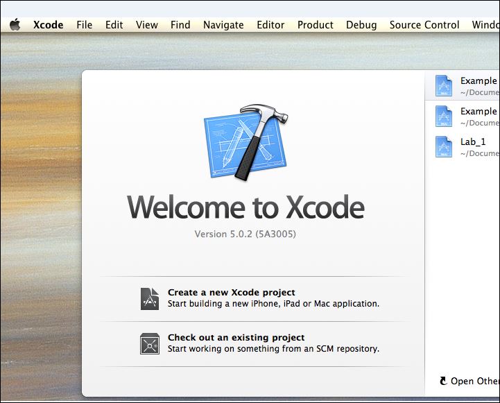Open the View menu
Viewport: 500px width, 403px height.
(x=147, y=25)
